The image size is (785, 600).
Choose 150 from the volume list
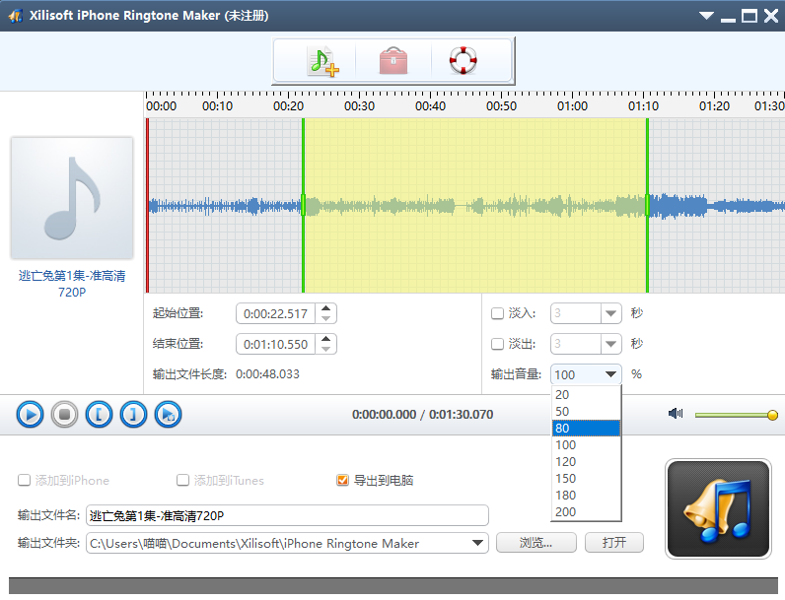click(x=586, y=478)
